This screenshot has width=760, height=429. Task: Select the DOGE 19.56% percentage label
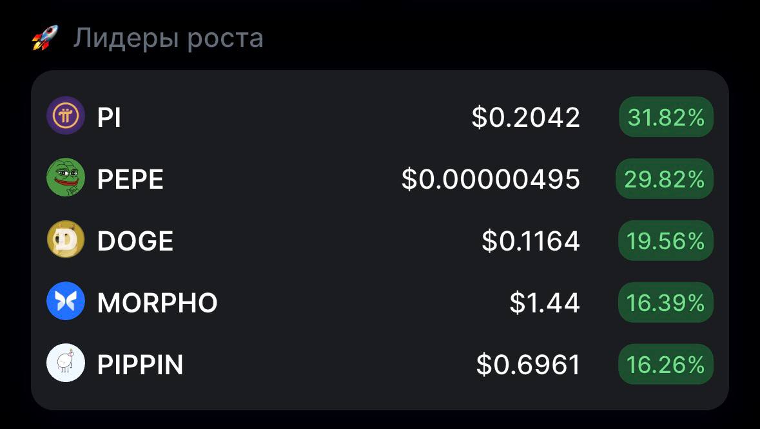(665, 240)
